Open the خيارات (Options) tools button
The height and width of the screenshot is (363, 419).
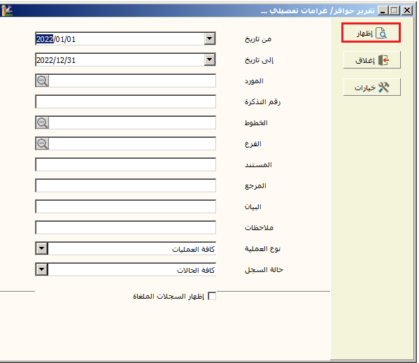click(x=371, y=87)
